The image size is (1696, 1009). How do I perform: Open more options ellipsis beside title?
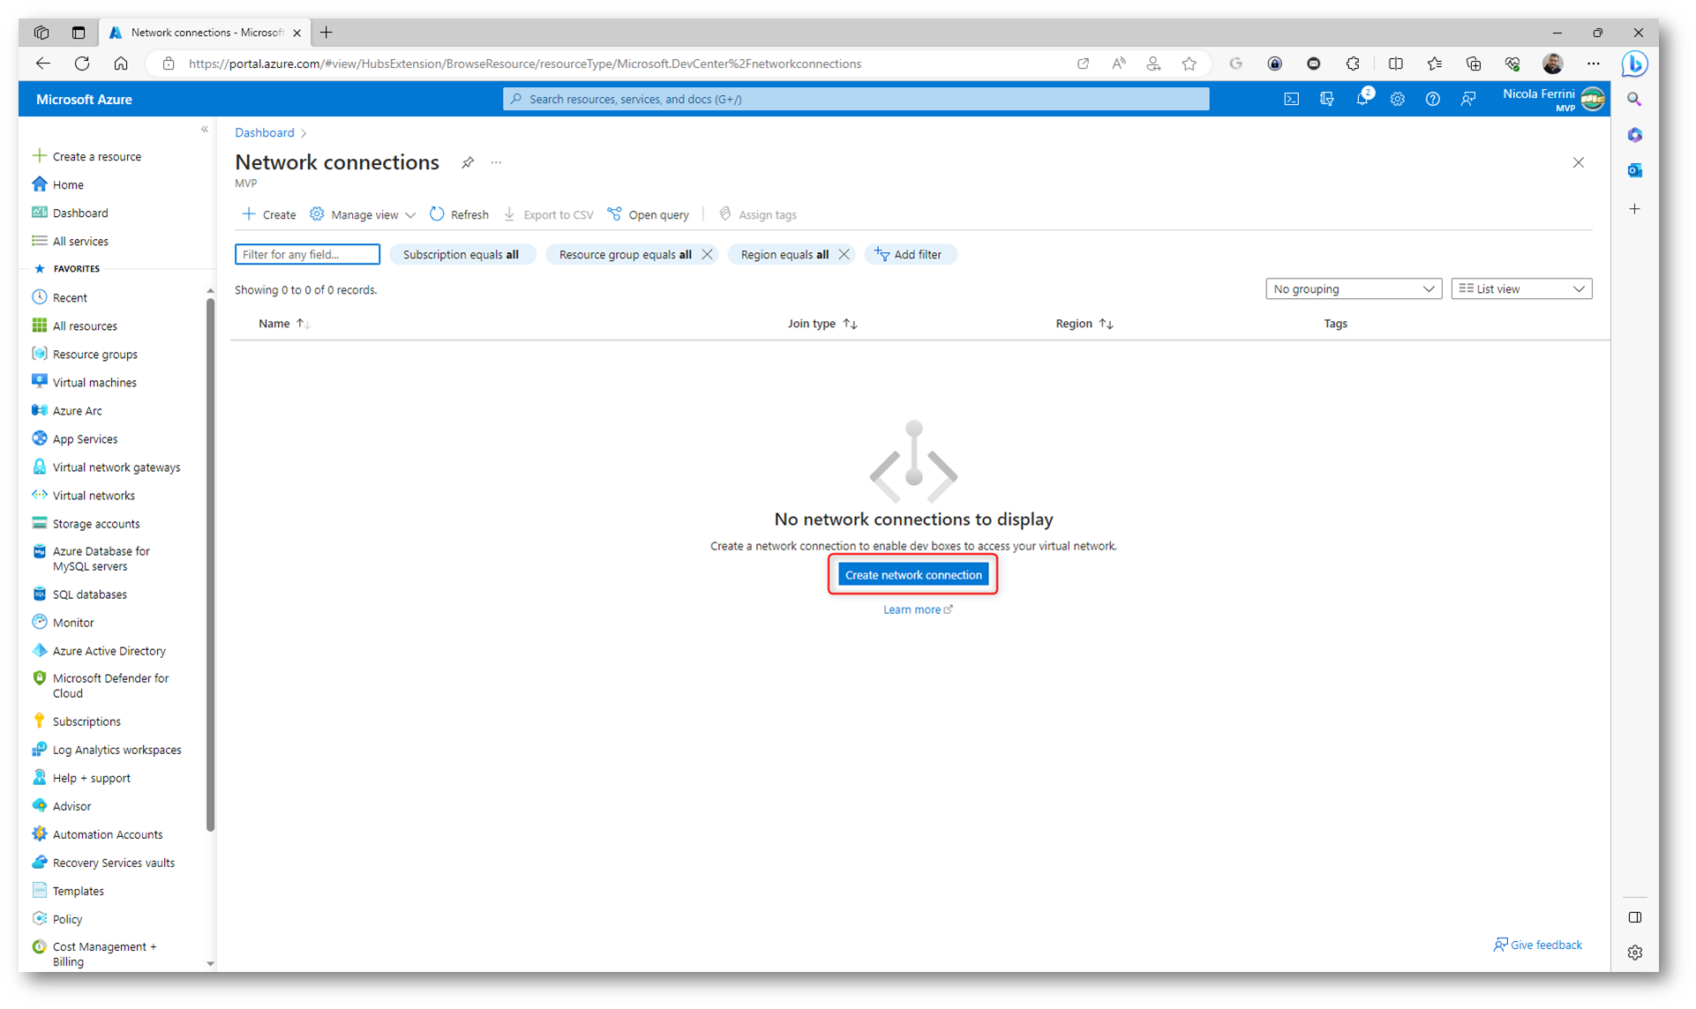496,162
